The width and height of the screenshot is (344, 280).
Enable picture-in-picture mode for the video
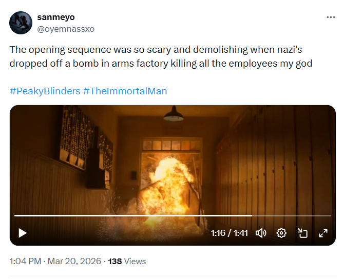tap(302, 233)
